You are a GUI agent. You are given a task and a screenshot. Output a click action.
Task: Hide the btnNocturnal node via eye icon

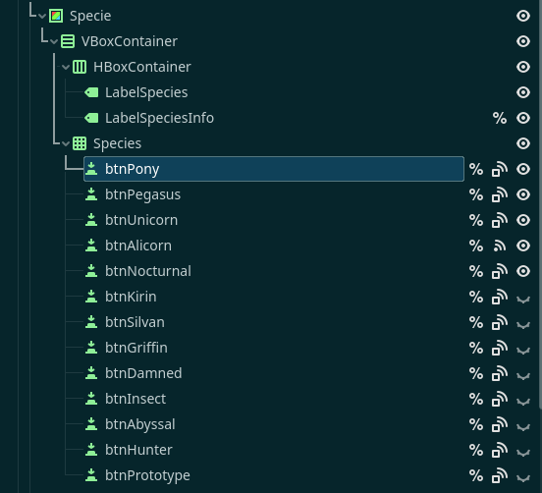523,271
